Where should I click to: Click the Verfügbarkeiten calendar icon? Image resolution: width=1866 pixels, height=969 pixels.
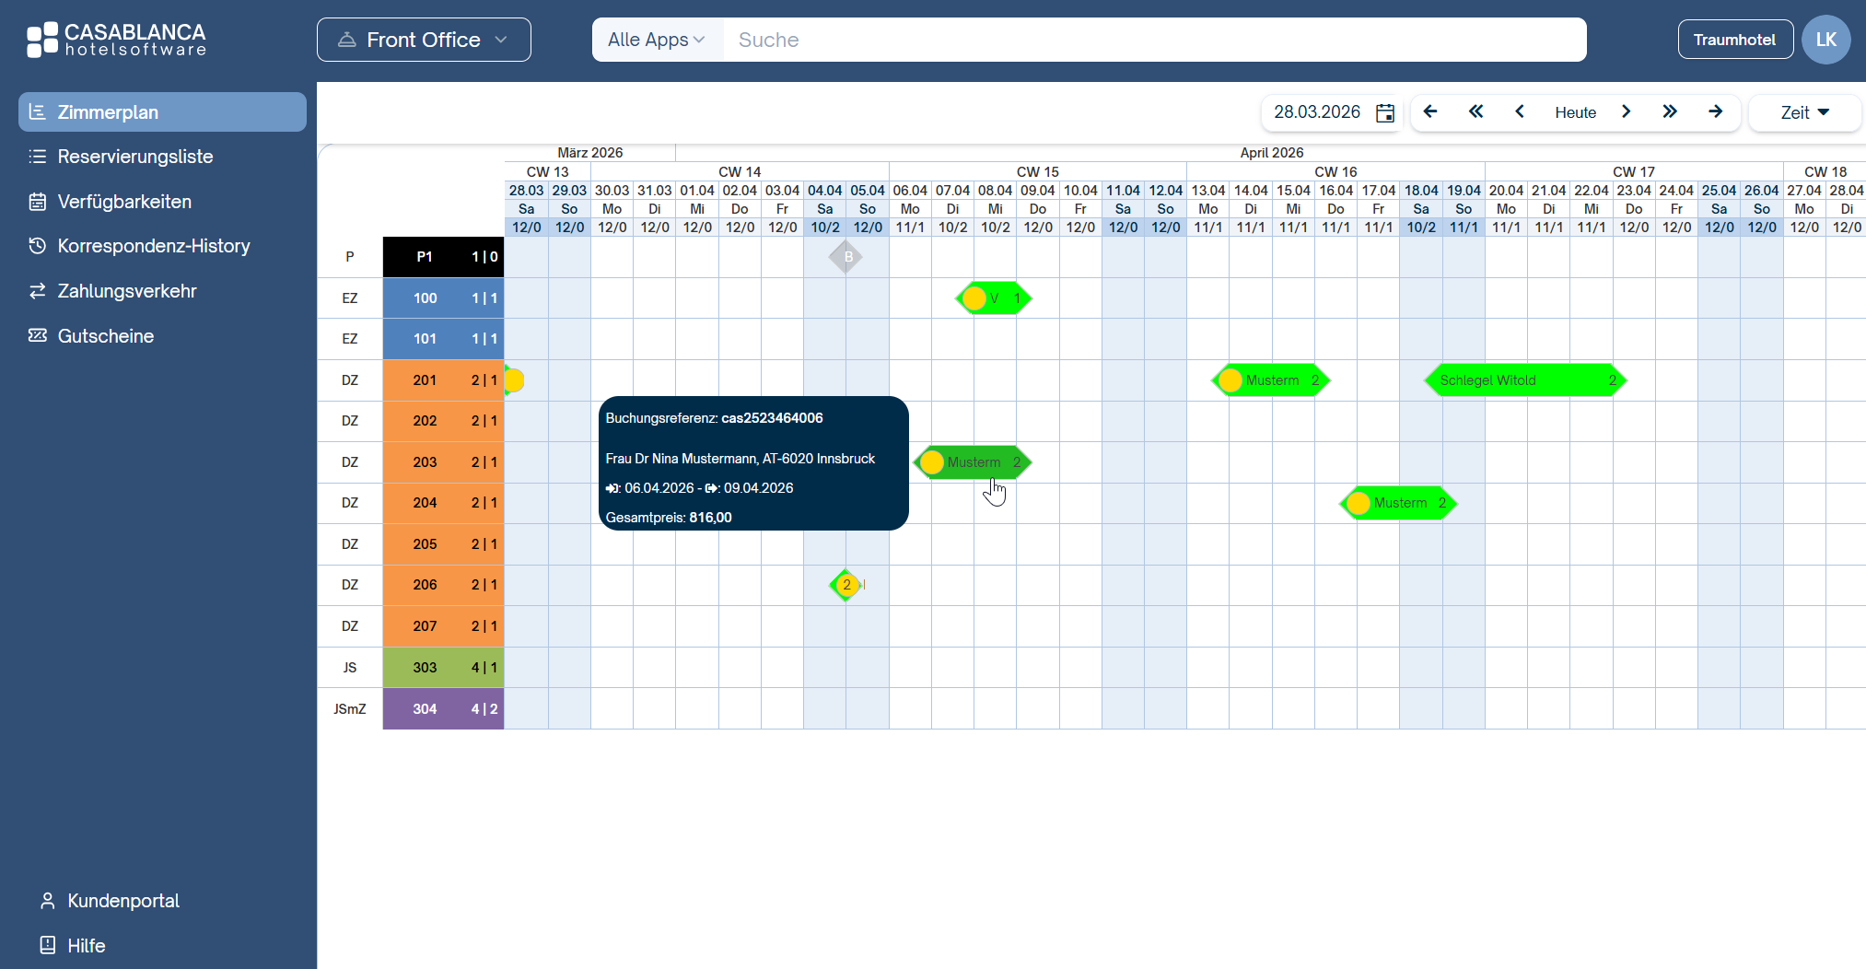click(x=37, y=202)
